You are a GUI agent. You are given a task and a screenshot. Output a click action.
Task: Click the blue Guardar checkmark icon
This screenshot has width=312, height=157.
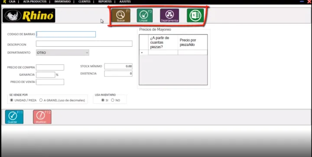pyautogui.click(x=14, y=117)
